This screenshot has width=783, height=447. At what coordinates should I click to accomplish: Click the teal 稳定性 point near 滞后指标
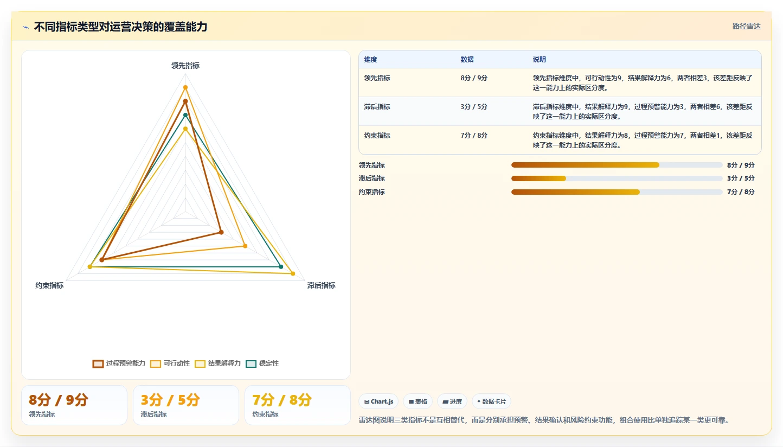281,266
